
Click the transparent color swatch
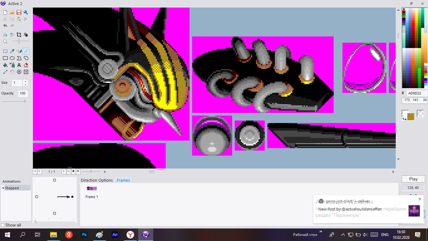click(x=421, y=113)
